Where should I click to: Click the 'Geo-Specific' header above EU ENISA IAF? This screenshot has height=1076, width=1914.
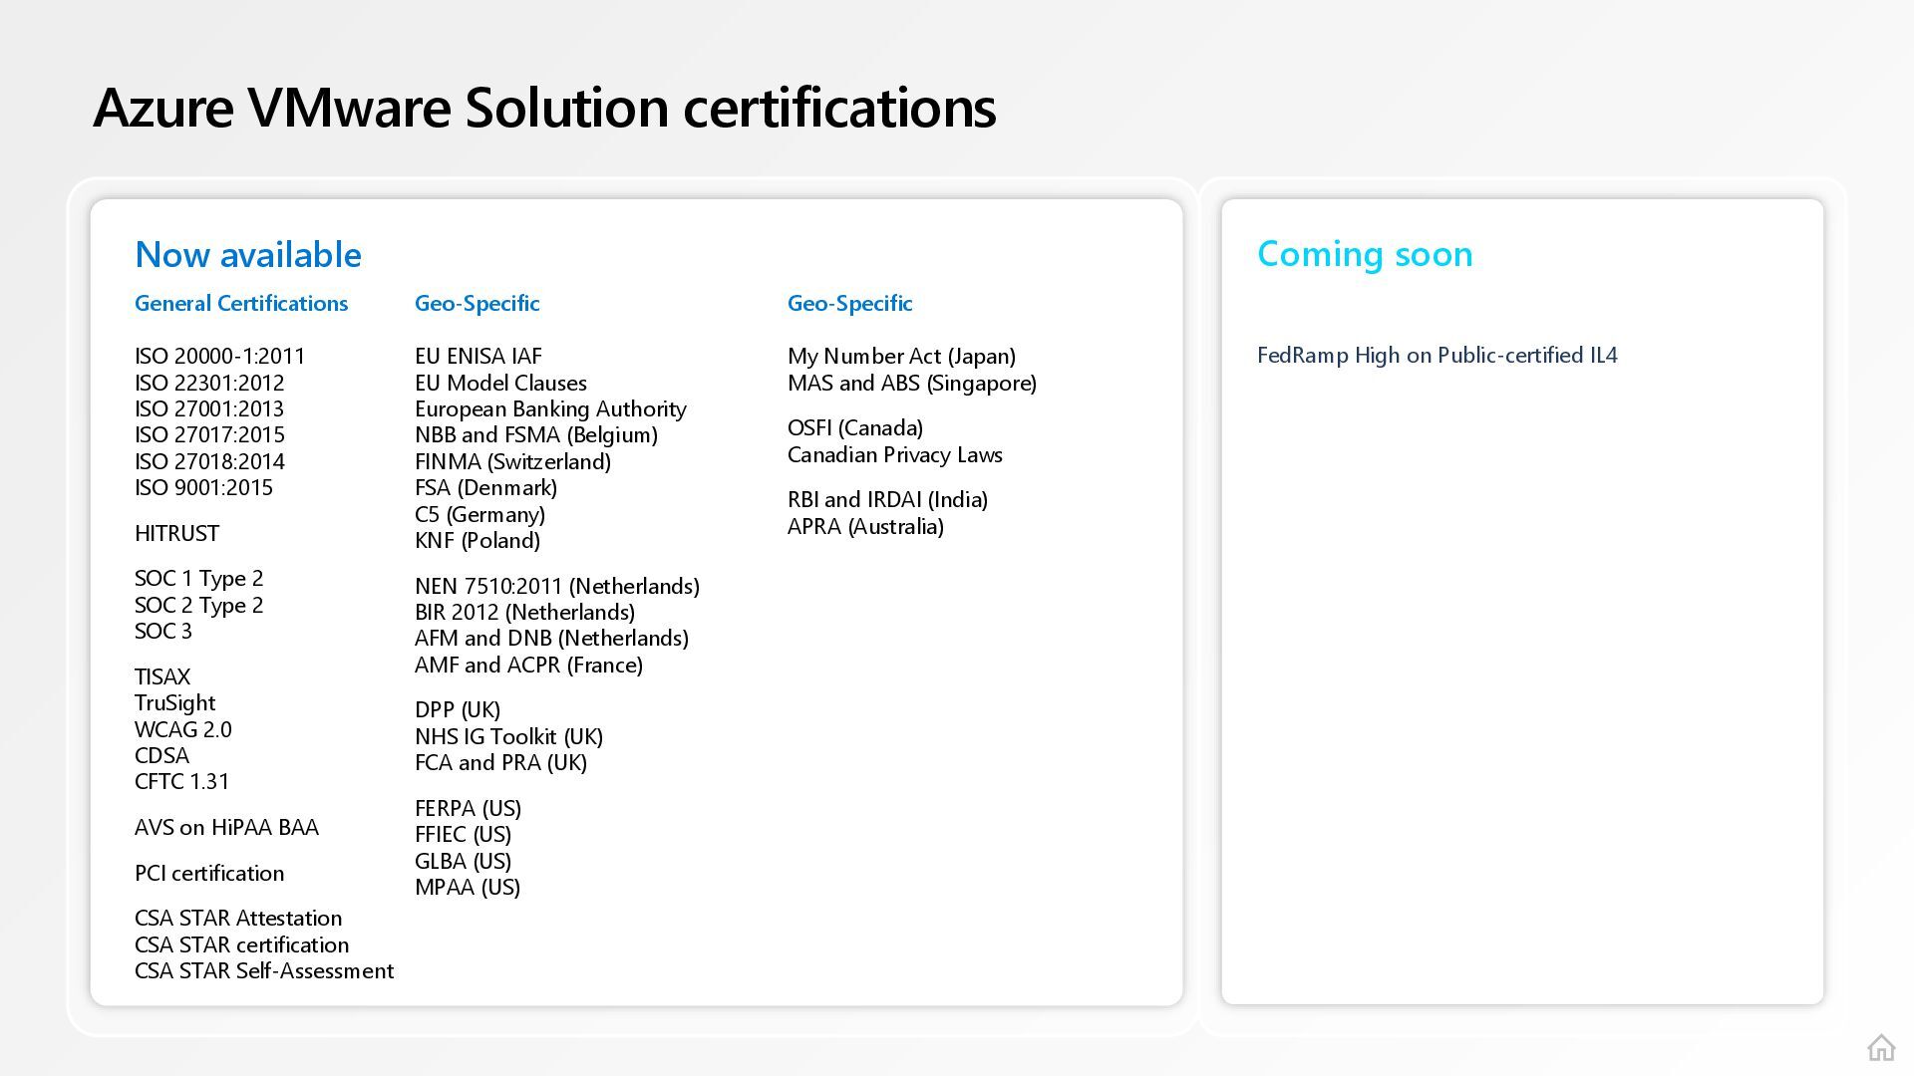pos(478,303)
